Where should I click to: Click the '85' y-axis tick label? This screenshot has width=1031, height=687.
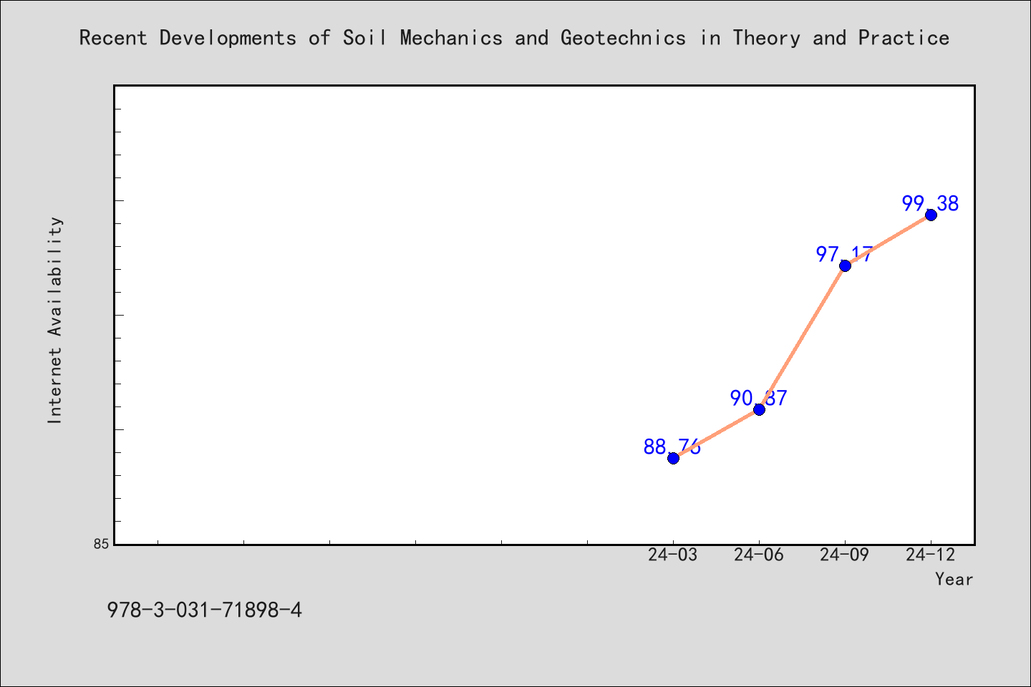click(102, 544)
